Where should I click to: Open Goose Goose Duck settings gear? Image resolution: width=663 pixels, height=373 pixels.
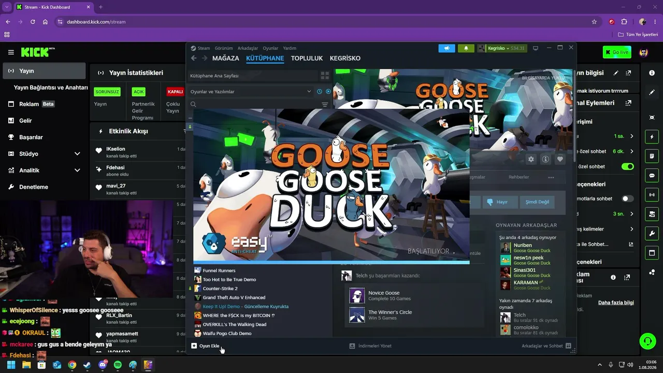(531, 160)
